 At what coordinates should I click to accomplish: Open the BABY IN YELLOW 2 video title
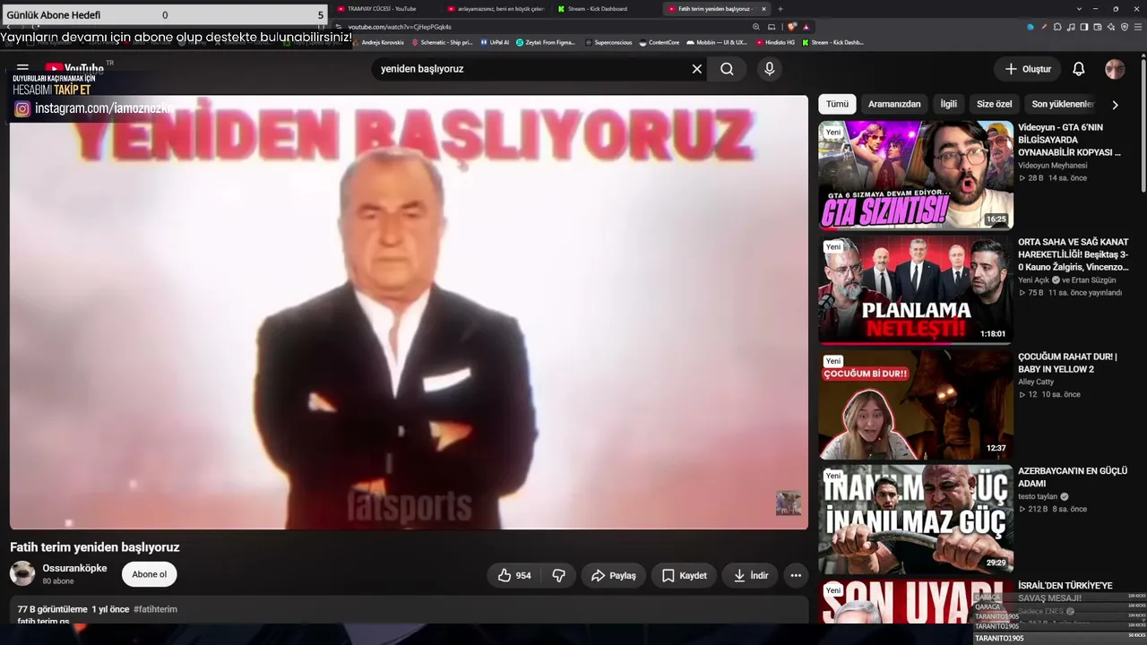[x=1067, y=363]
